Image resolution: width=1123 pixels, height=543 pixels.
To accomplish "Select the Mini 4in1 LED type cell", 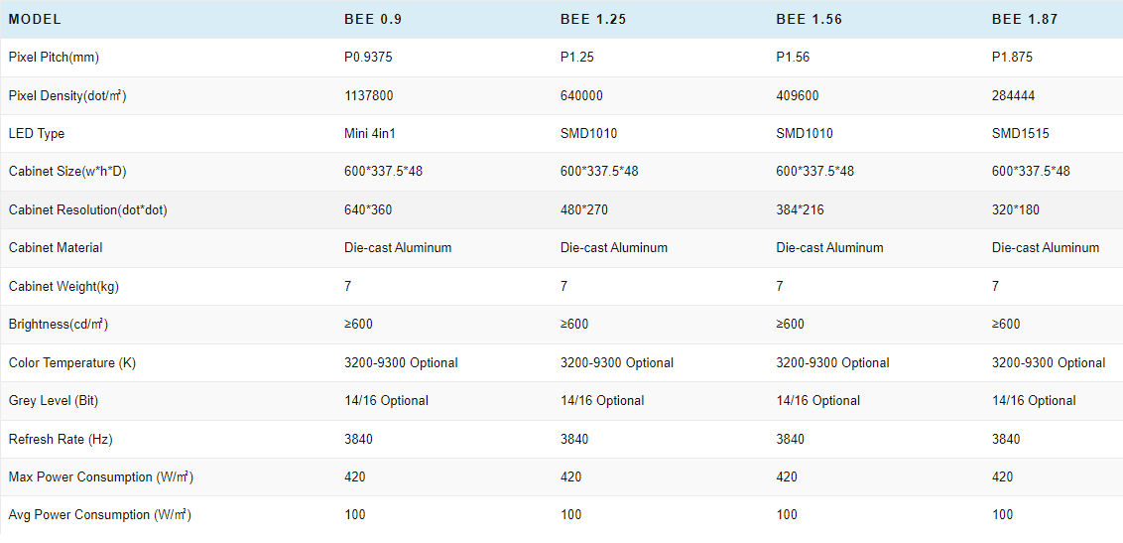I will (x=371, y=133).
